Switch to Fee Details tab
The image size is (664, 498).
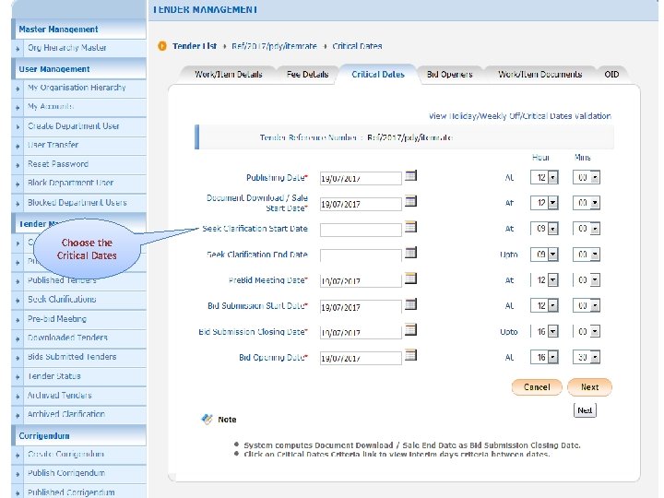click(x=307, y=75)
